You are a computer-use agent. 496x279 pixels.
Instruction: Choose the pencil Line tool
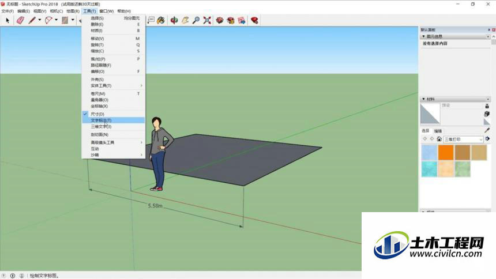click(x=32, y=21)
